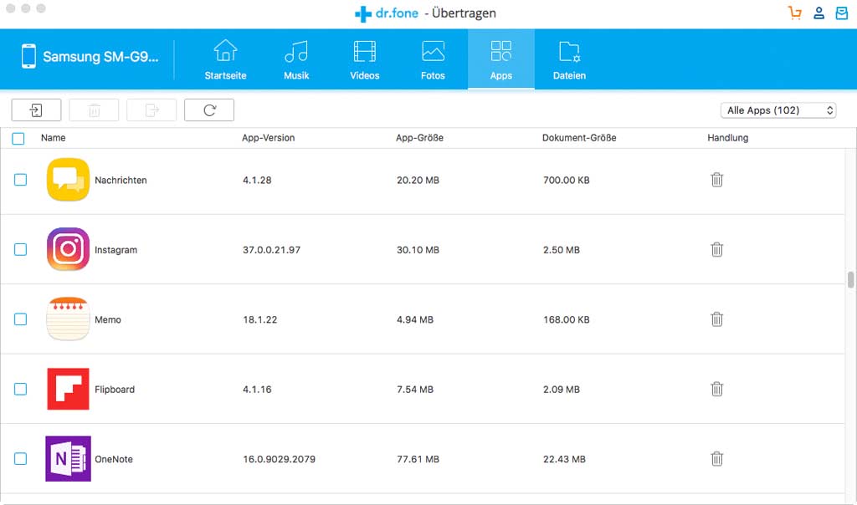
Task: Select the Nachrichten app checkbox
Action: (x=21, y=180)
